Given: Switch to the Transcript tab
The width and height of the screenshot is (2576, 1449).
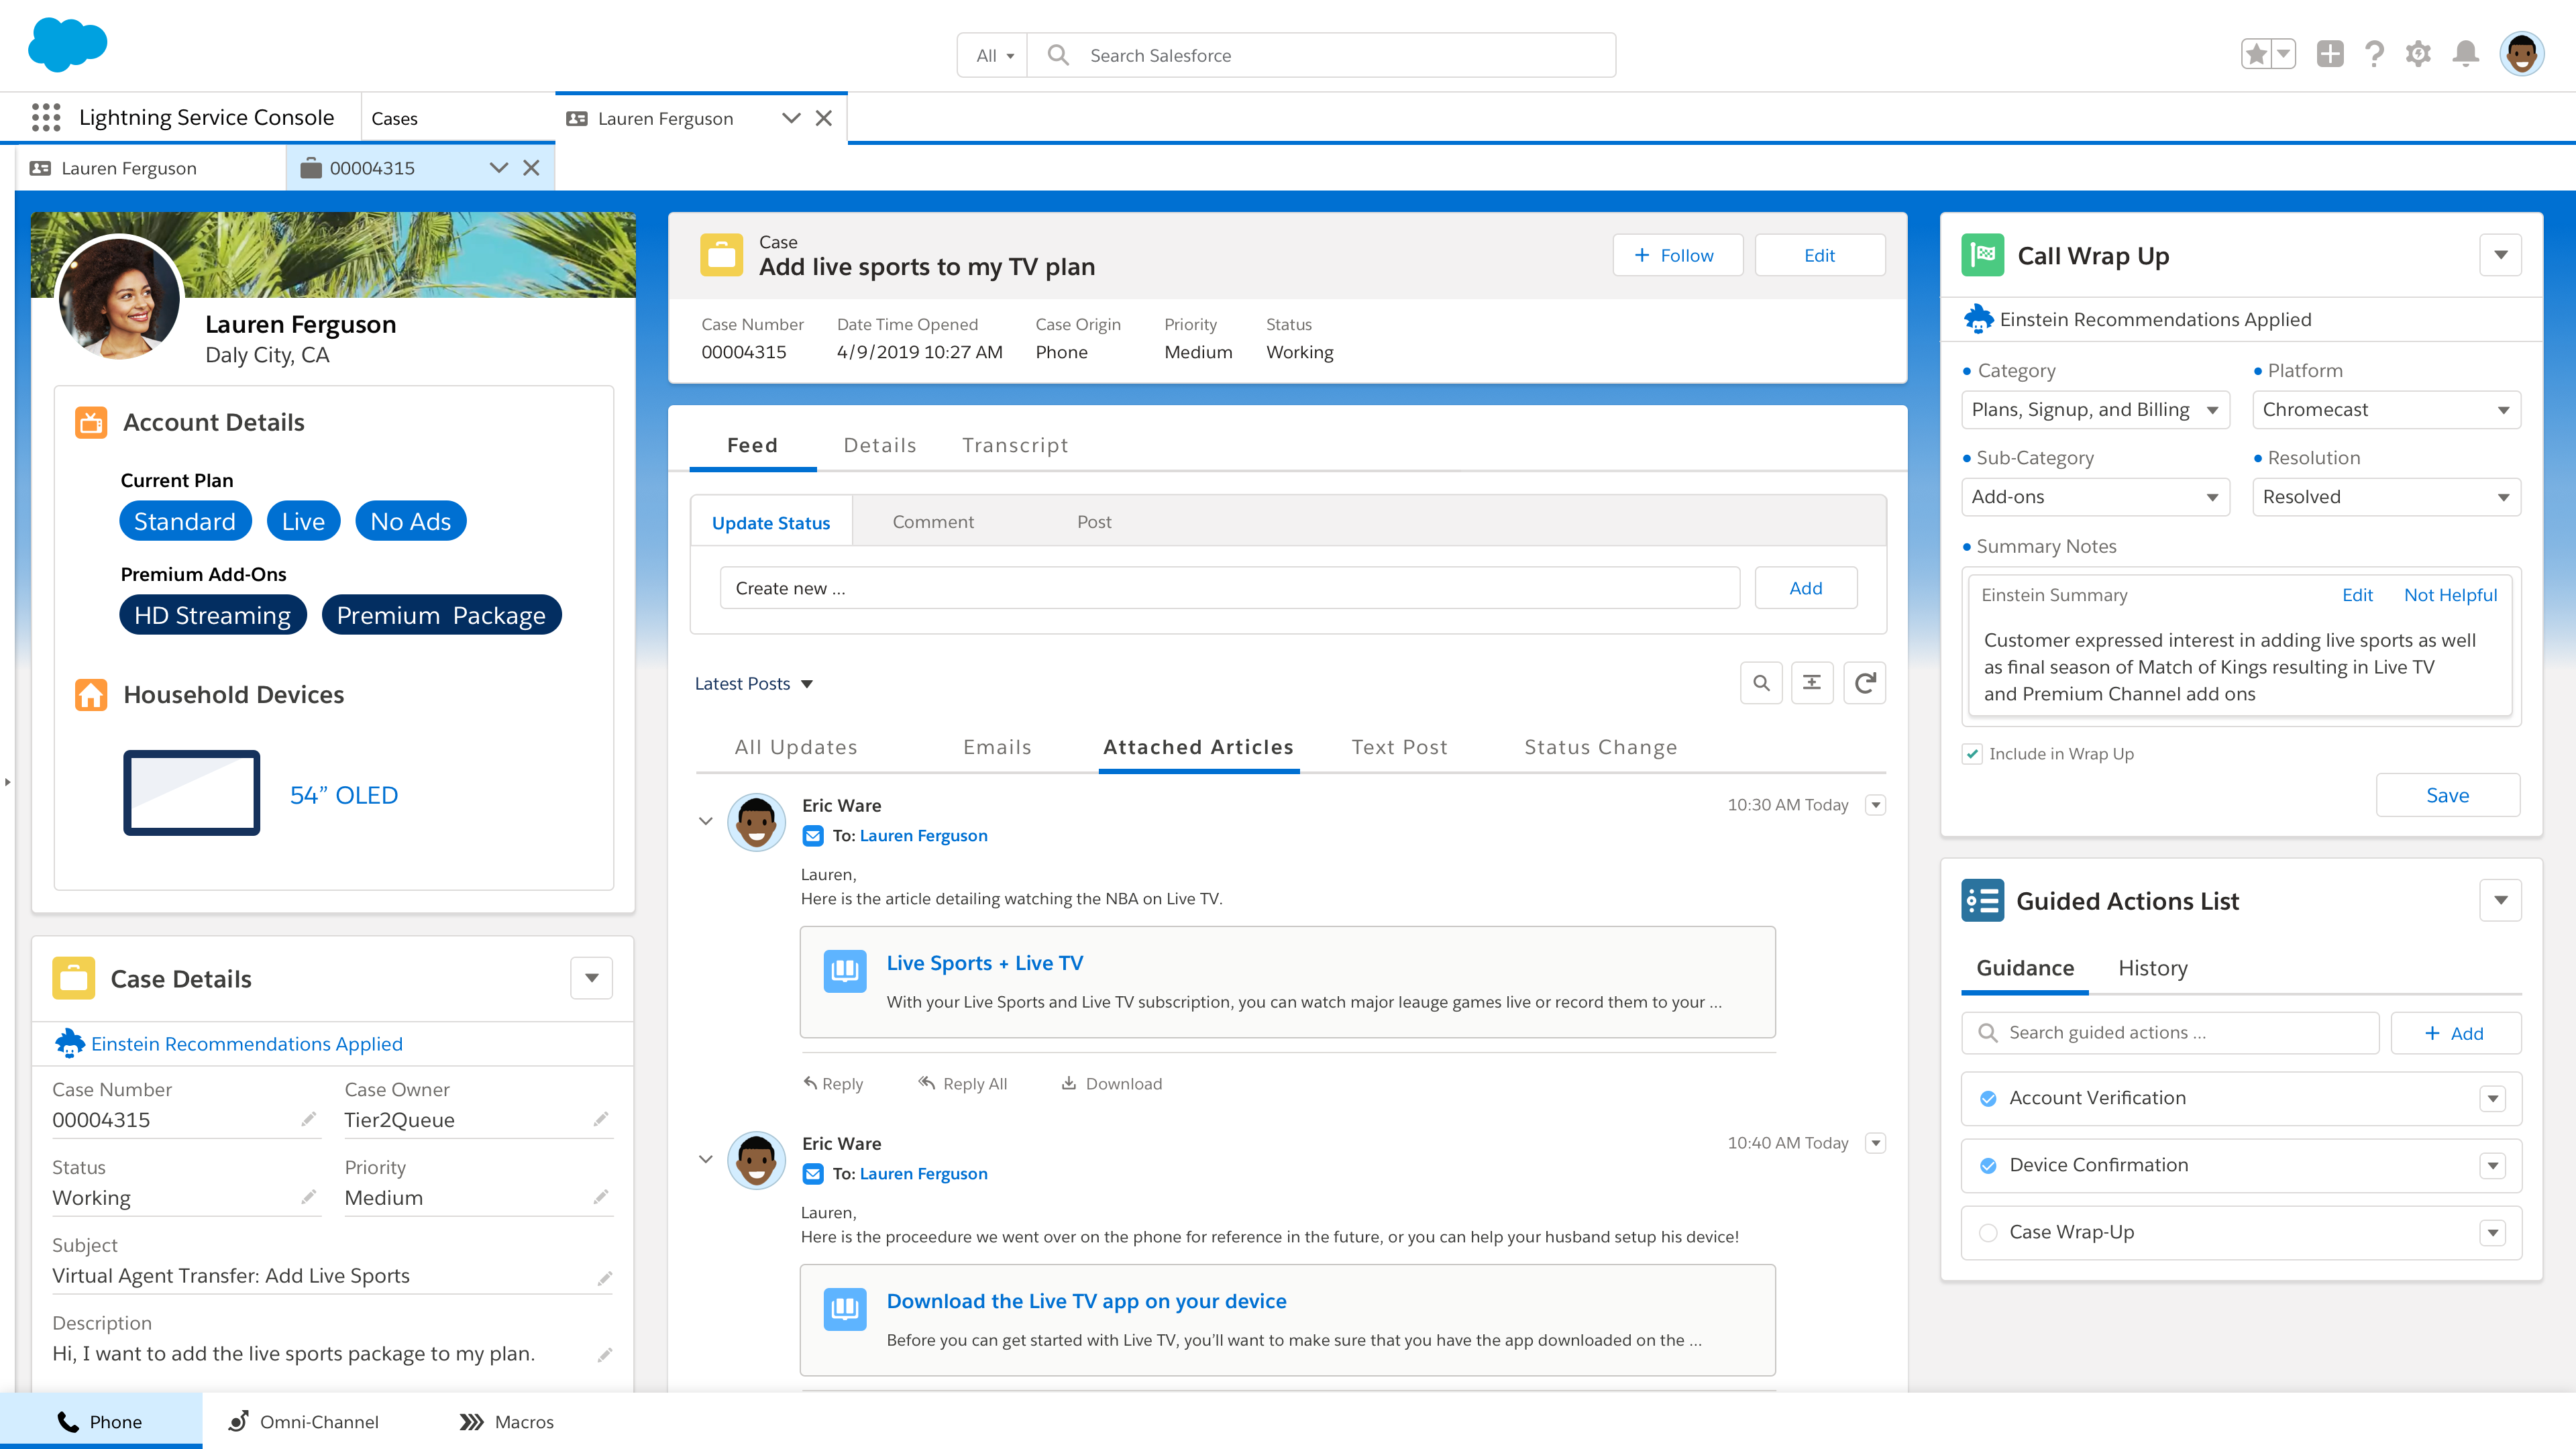Looking at the screenshot, I should 1015,445.
